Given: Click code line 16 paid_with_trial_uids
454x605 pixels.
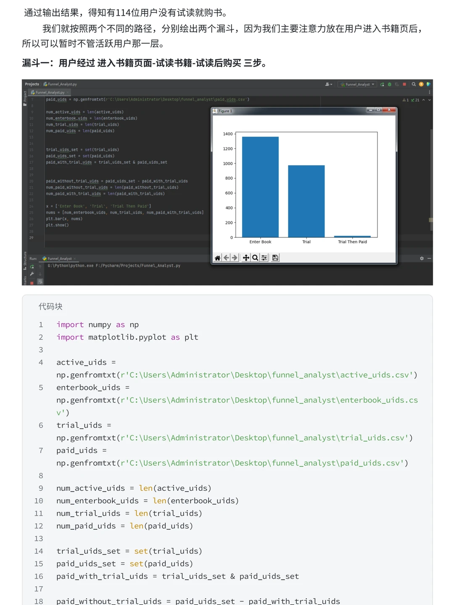Looking at the screenshot, I should click(178, 576).
